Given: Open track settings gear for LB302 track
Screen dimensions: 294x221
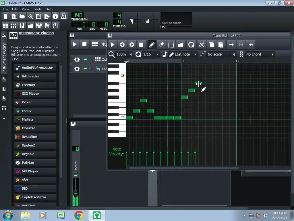Looking at the screenshot, I should pos(77,69).
